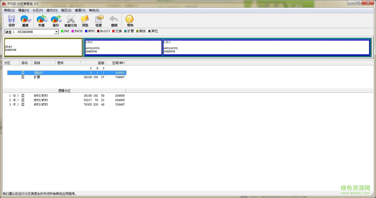Click the blue NTFS legend swatch
The height and width of the screenshot is (198, 376).
pos(86,31)
